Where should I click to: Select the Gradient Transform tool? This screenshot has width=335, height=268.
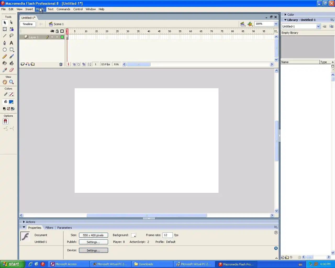pyautogui.click(x=12, y=29)
